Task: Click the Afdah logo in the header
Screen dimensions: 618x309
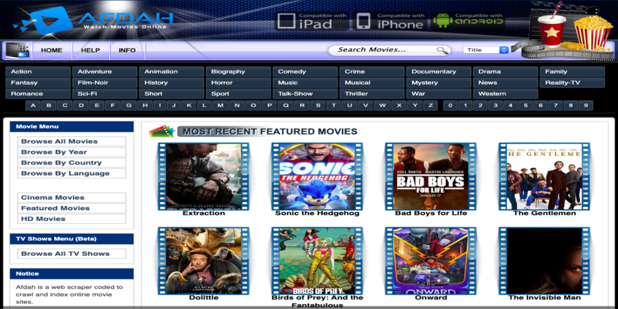Action: click(x=93, y=21)
